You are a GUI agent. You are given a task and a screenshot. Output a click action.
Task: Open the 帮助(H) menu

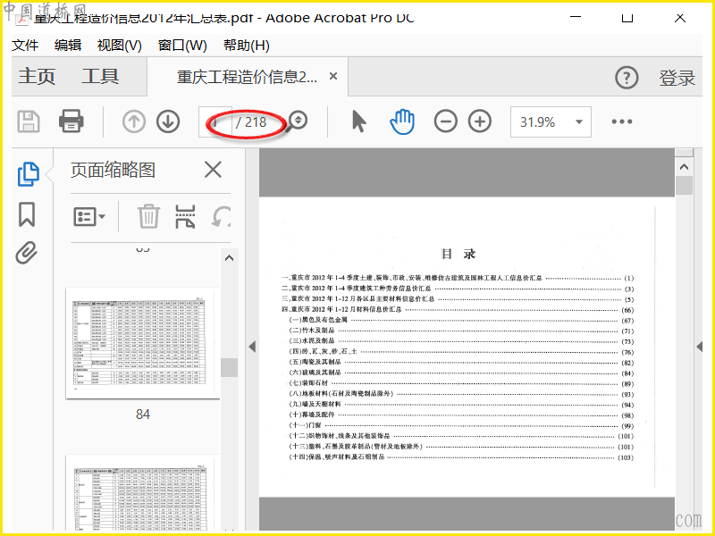tap(247, 46)
